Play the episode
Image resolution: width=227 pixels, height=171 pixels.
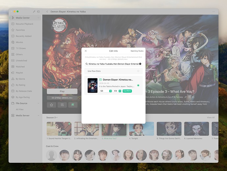[x=62, y=91]
